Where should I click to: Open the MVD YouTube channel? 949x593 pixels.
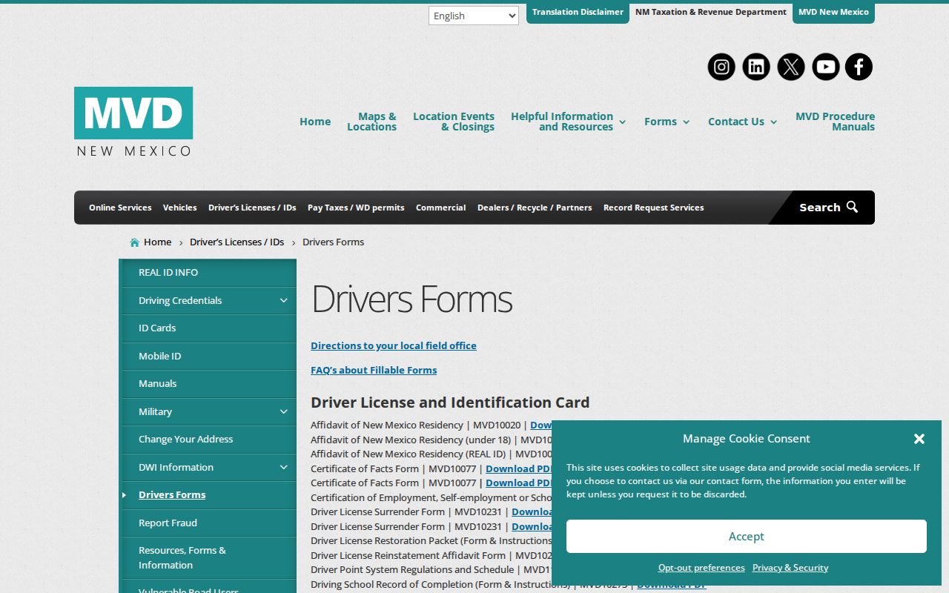pos(825,67)
